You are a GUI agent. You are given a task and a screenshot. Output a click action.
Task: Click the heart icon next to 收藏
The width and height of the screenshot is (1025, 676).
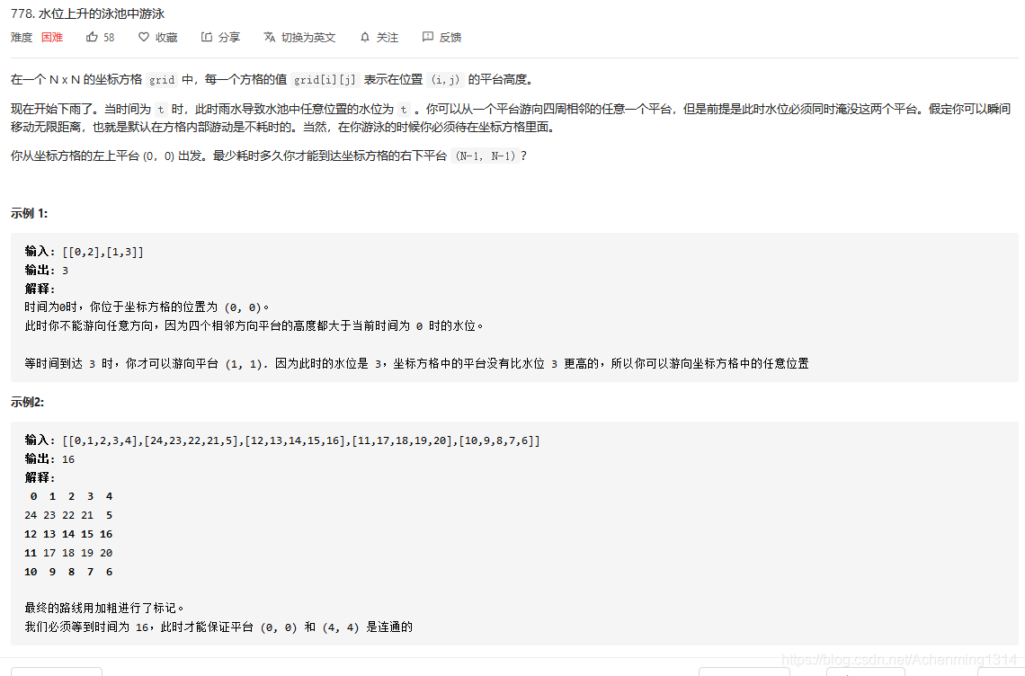click(142, 37)
